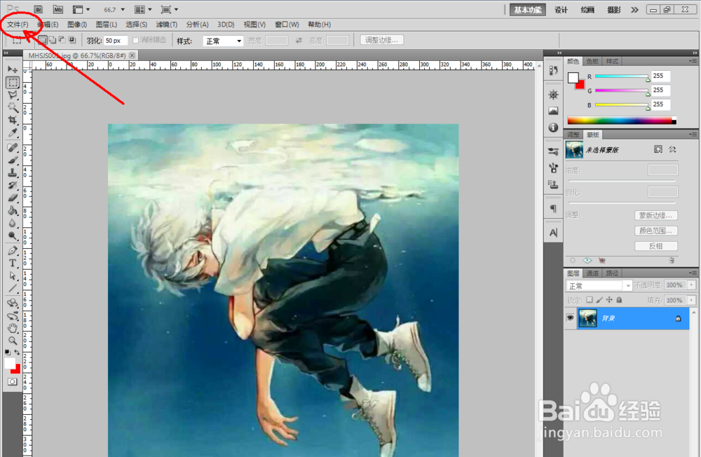Open the Paragraph panel dock icon
701x457 pixels.
coord(554,208)
